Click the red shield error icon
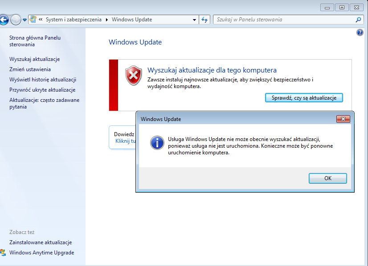Screen dimensions: 368x266 pyautogui.click(x=133, y=75)
